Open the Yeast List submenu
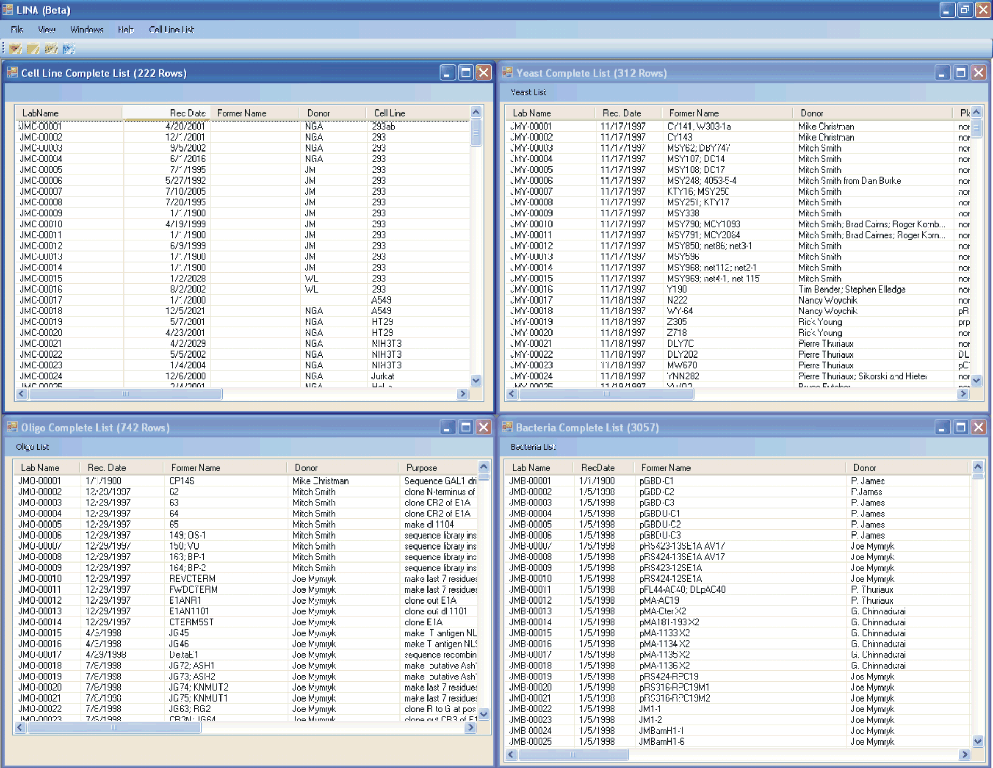Screen dimensions: 993x768 tap(528, 92)
